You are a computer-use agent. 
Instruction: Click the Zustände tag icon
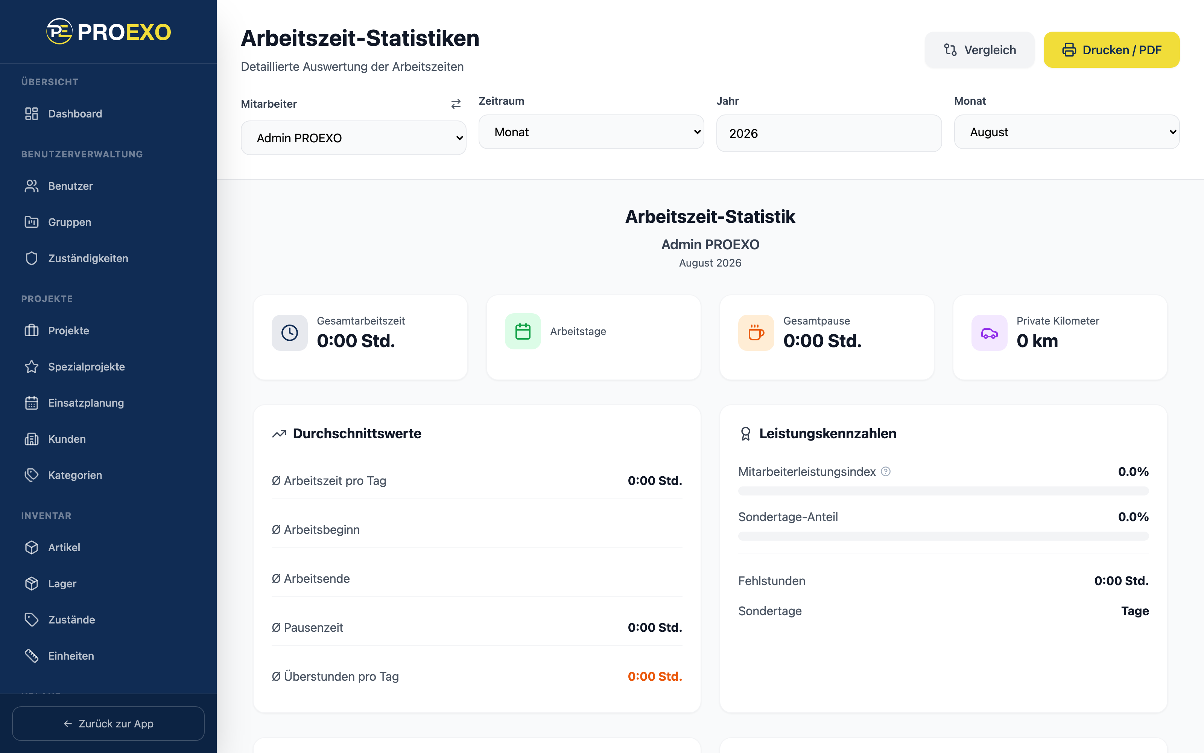coord(31,620)
